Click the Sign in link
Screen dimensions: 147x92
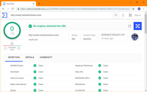138,15
